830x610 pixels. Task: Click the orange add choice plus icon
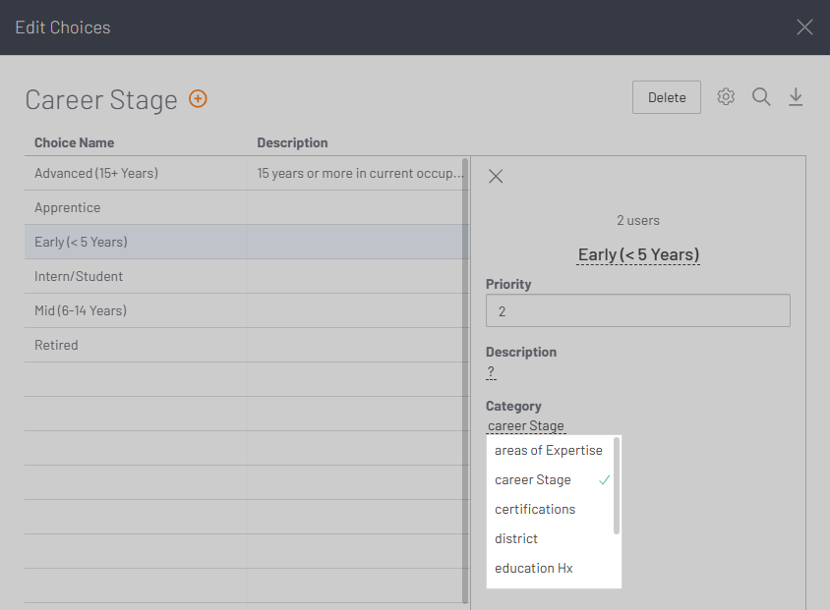pyautogui.click(x=198, y=98)
